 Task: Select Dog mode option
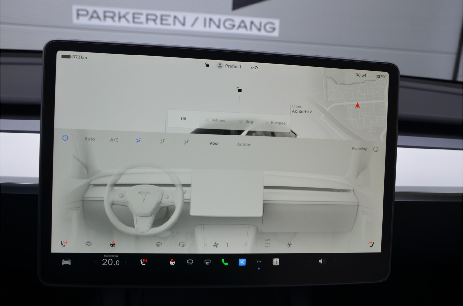246,121
